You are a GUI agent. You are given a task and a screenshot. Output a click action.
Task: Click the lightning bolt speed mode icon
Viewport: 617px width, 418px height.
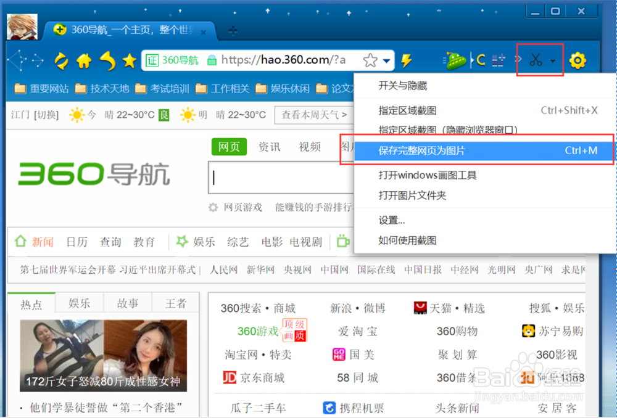(x=406, y=60)
